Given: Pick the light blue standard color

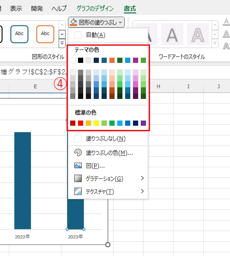Looking at the screenshot, I should (x=120, y=123).
